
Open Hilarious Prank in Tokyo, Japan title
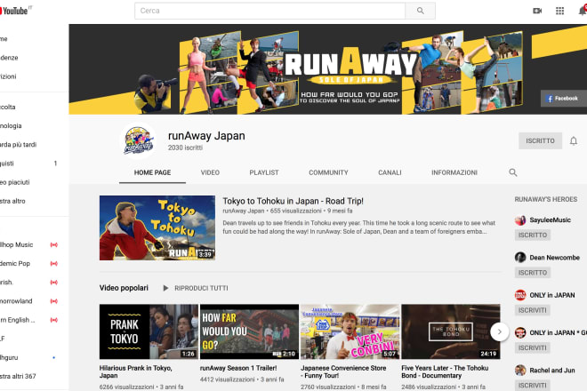click(135, 371)
